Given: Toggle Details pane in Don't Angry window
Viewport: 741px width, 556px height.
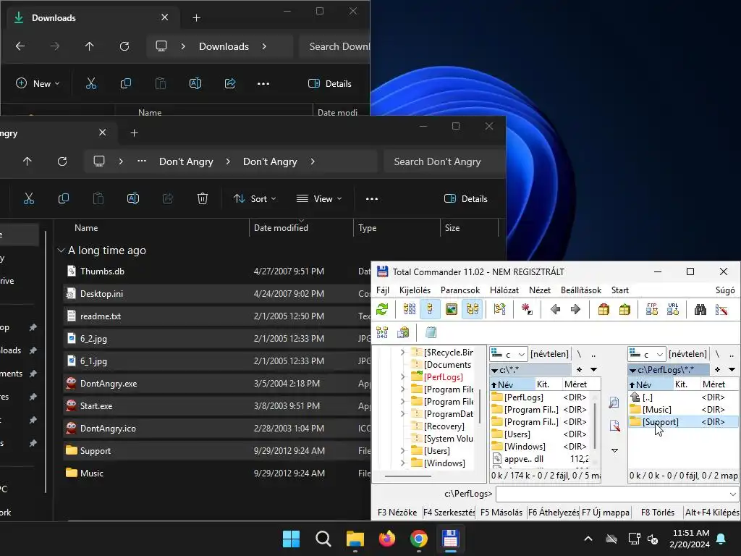Looking at the screenshot, I should point(466,199).
